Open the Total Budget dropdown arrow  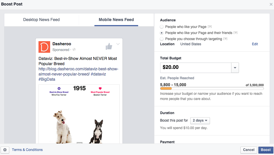click(x=235, y=68)
